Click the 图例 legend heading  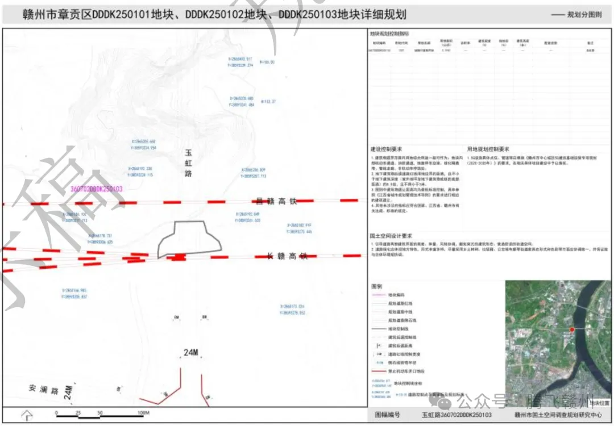[x=376, y=287]
